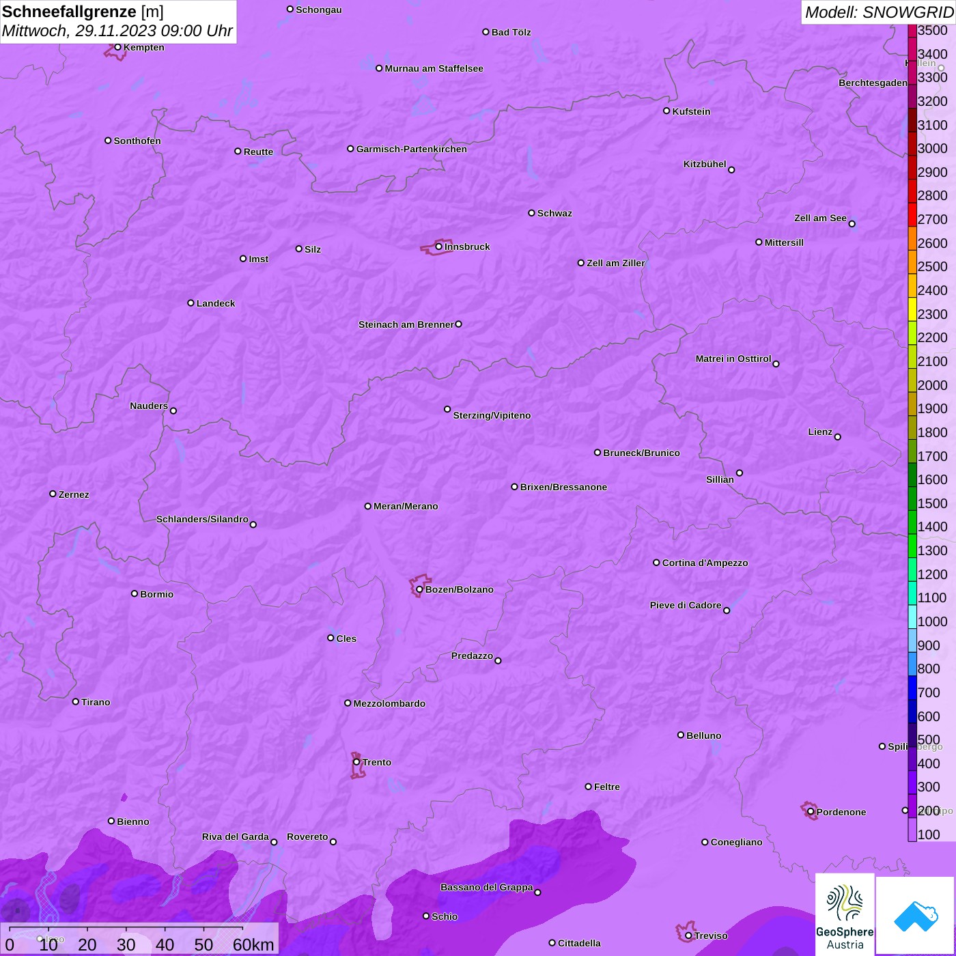
Task: Click the 'Garmisch-Partenkirchen' town label
Action: click(x=412, y=149)
